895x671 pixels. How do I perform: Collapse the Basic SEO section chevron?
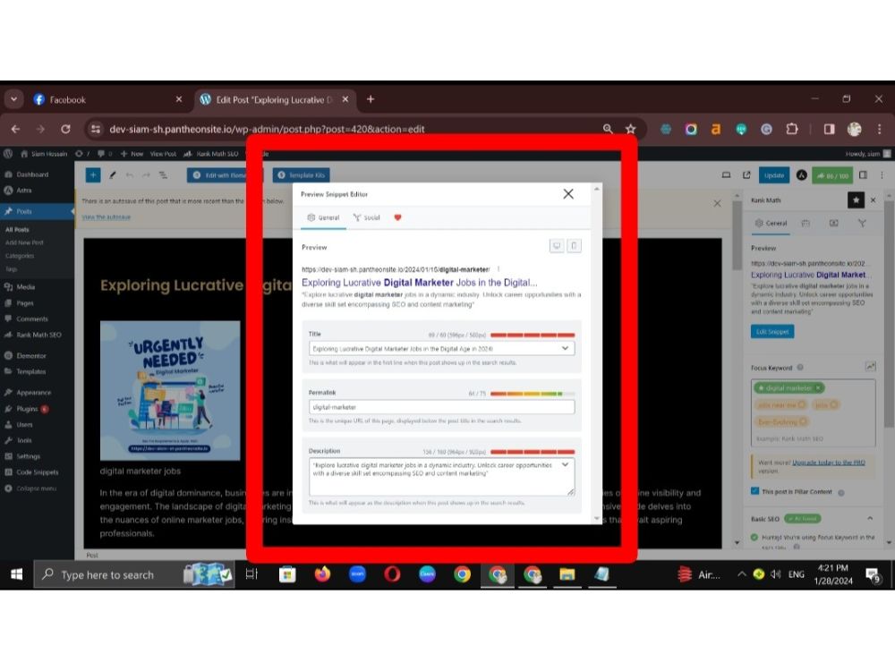tap(870, 519)
